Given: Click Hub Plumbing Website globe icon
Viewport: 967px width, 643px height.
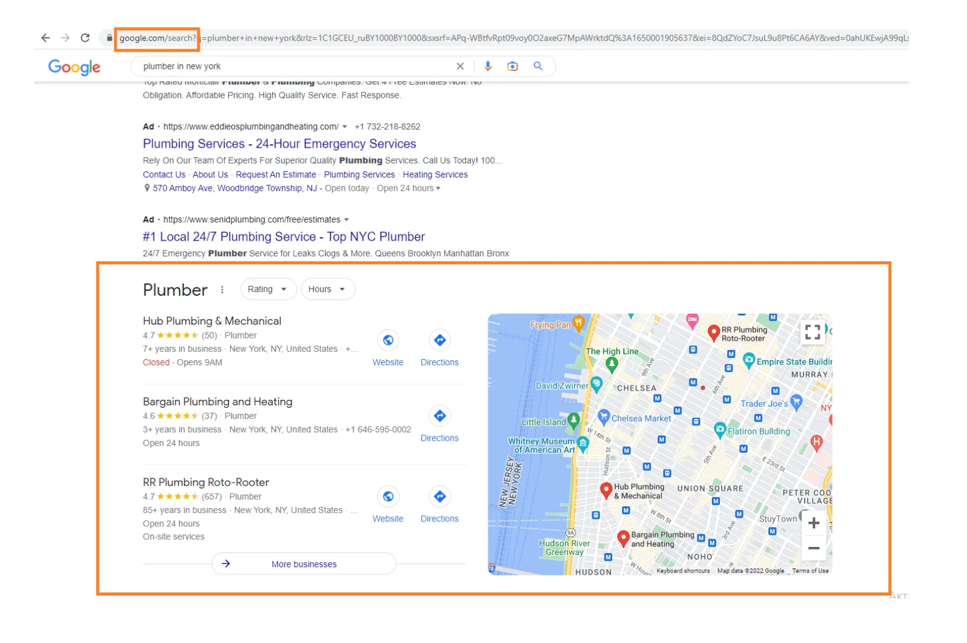Looking at the screenshot, I should [388, 340].
